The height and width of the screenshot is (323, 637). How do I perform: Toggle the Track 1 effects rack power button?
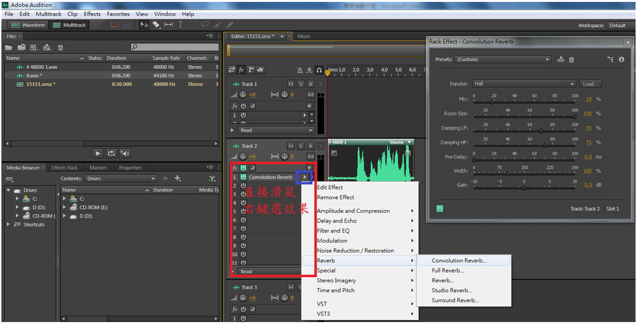point(243,106)
